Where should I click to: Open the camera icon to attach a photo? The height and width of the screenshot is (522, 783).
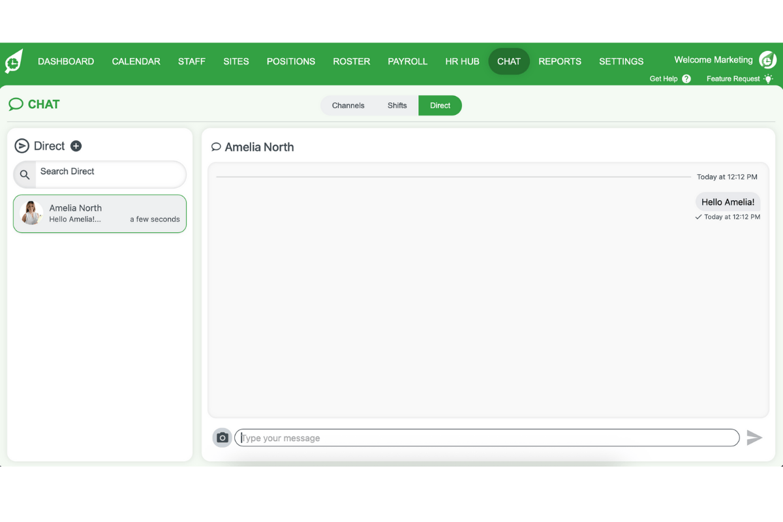point(222,437)
